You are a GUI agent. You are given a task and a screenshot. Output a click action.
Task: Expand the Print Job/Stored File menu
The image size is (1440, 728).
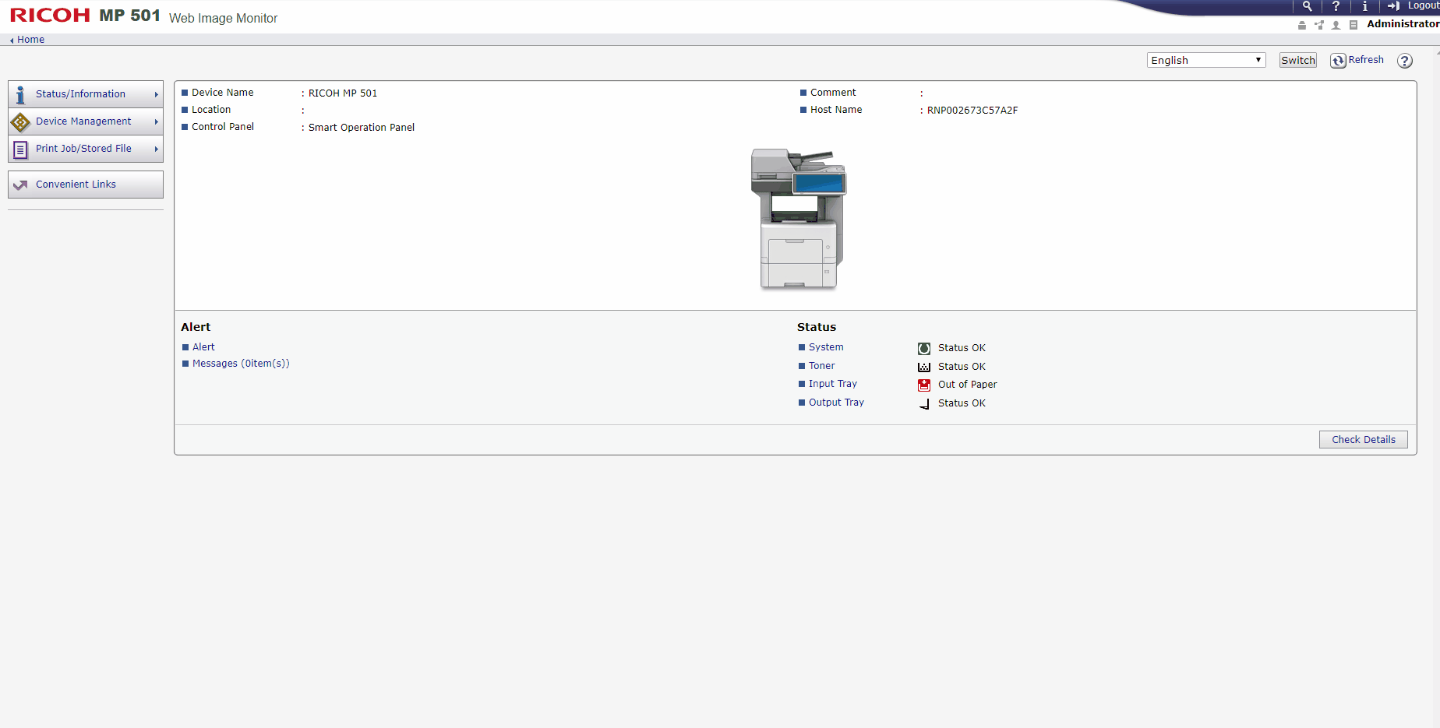[x=83, y=149]
